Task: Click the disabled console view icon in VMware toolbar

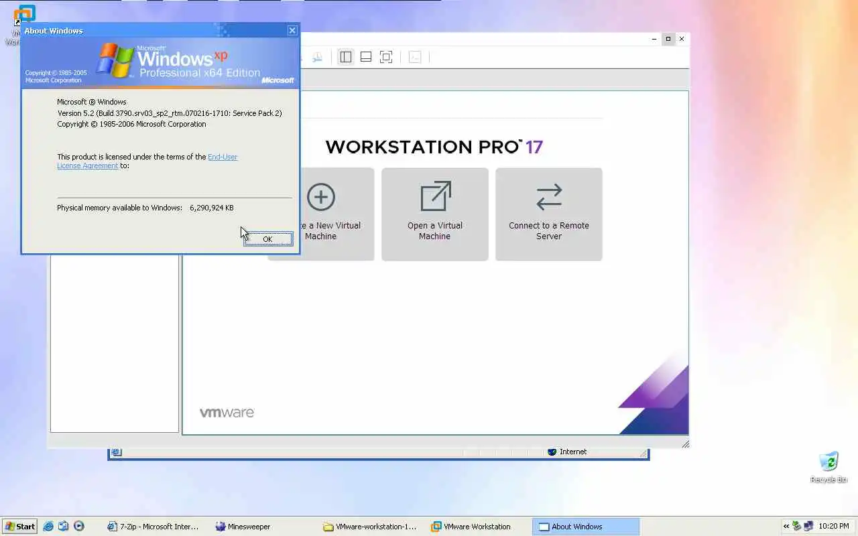Action: 415,57
